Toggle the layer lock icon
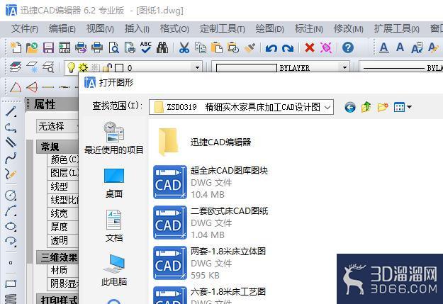 click(x=107, y=68)
